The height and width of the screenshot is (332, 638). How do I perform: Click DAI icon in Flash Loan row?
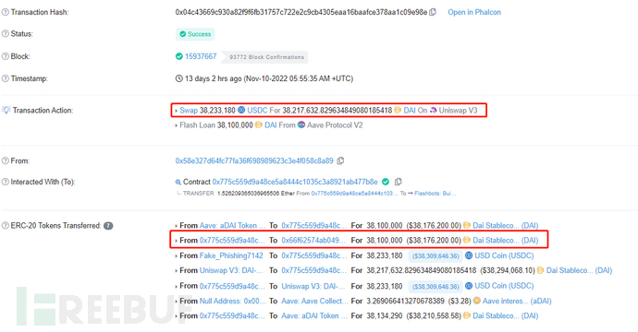pos(258,125)
